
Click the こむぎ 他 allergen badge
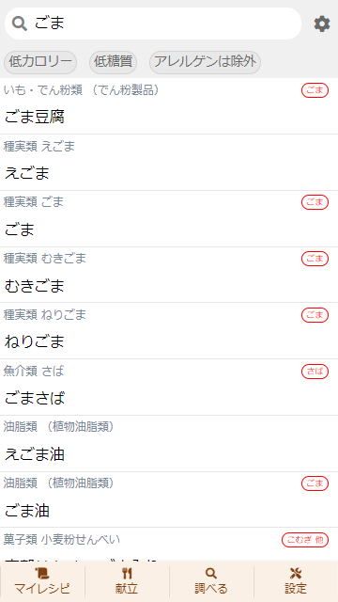(305, 540)
